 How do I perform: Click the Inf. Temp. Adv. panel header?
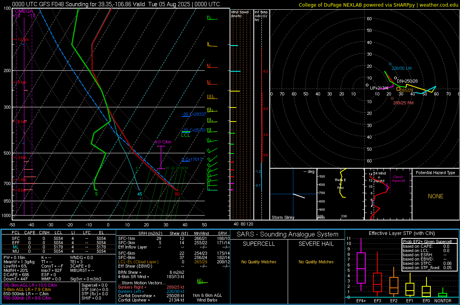pyautogui.click(x=261, y=16)
